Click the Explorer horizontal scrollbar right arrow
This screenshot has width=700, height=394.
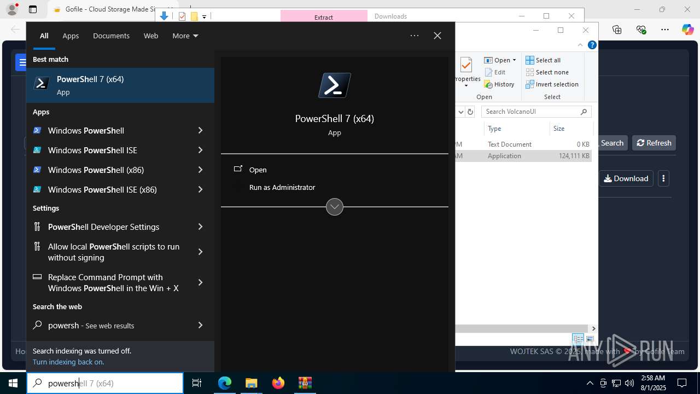coord(593,328)
